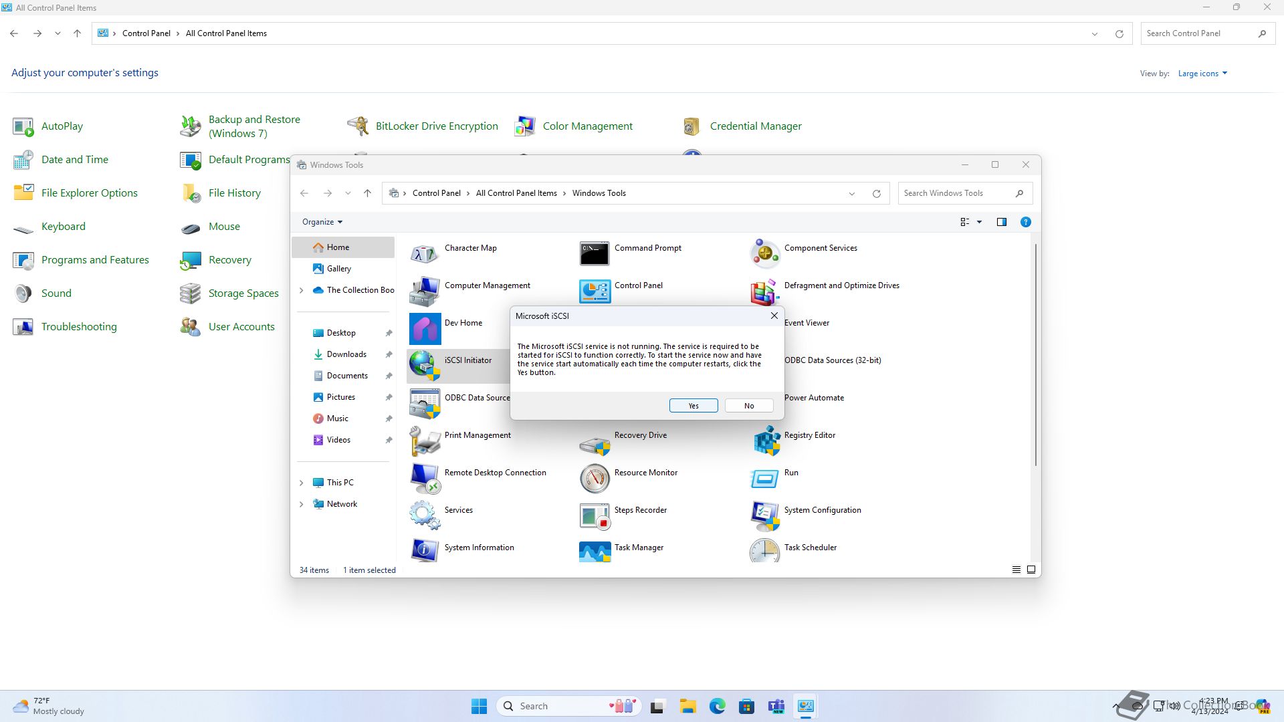Screen dimensions: 1284x722
Task: Open System Configuration icon
Action: pos(764,515)
